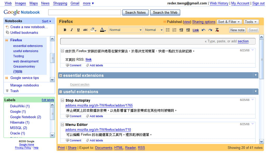
Task: Apply italic formatting
Action: (72, 30)
